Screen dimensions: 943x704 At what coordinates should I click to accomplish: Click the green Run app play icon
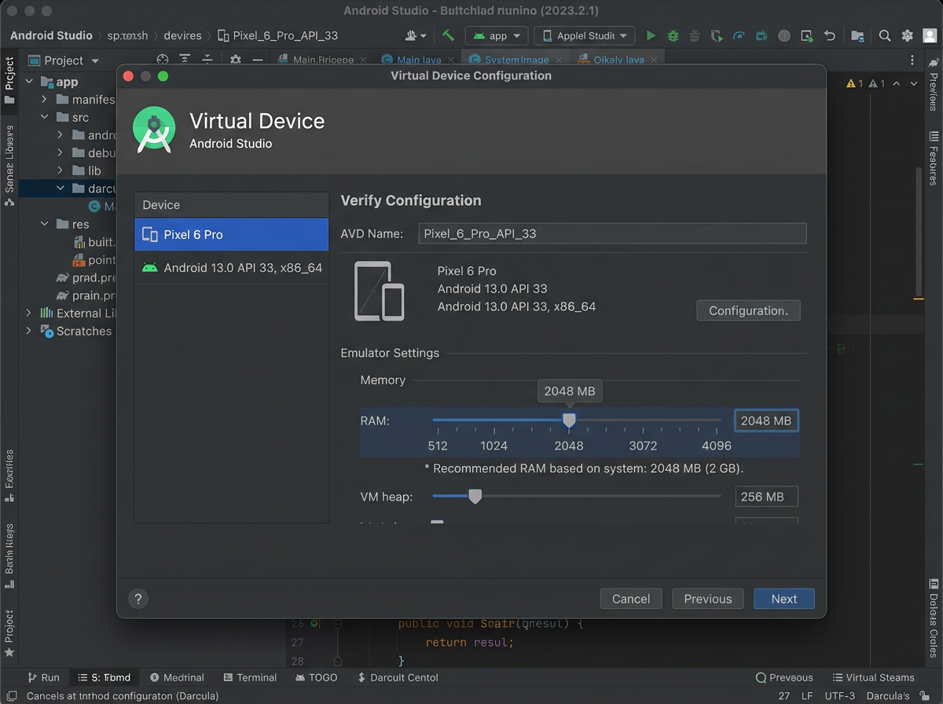coord(651,35)
